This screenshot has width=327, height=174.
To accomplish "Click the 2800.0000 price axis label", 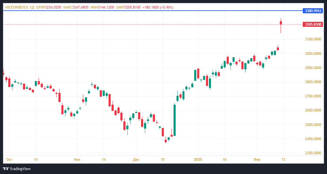I will click(x=313, y=82).
